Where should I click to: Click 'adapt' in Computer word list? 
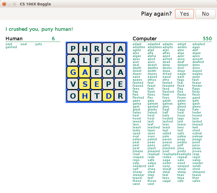(137, 44)
